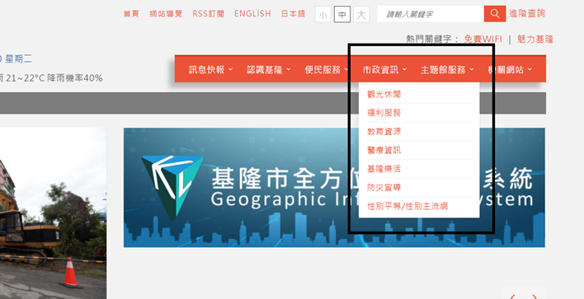The height and width of the screenshot is (299, 584).
Task: Open the 便民服務 navigation menu
Action: point(327,69)
